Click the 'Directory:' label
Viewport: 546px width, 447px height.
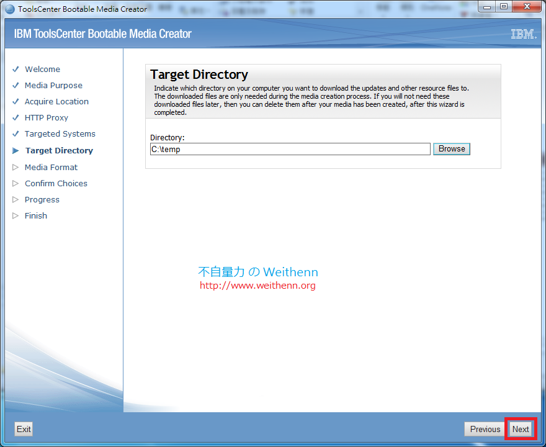coord(167,138)
